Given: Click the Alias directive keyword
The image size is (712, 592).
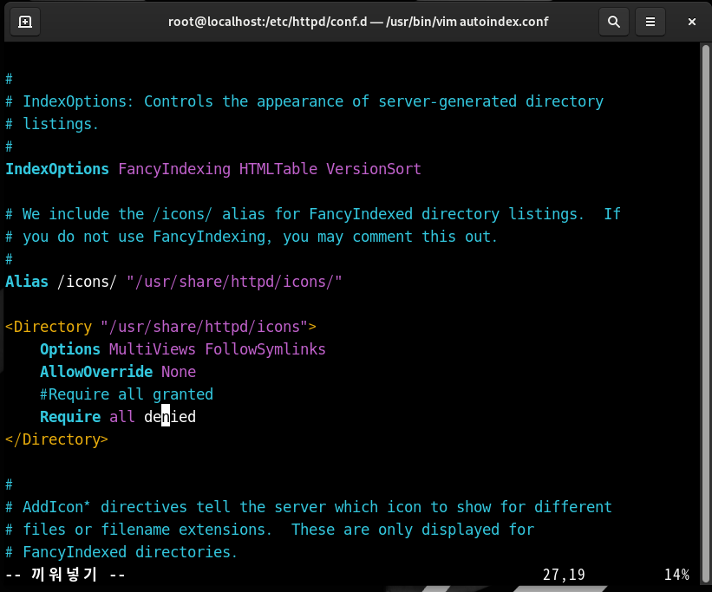Looking at the screenshot, I should tap(27, 282).
